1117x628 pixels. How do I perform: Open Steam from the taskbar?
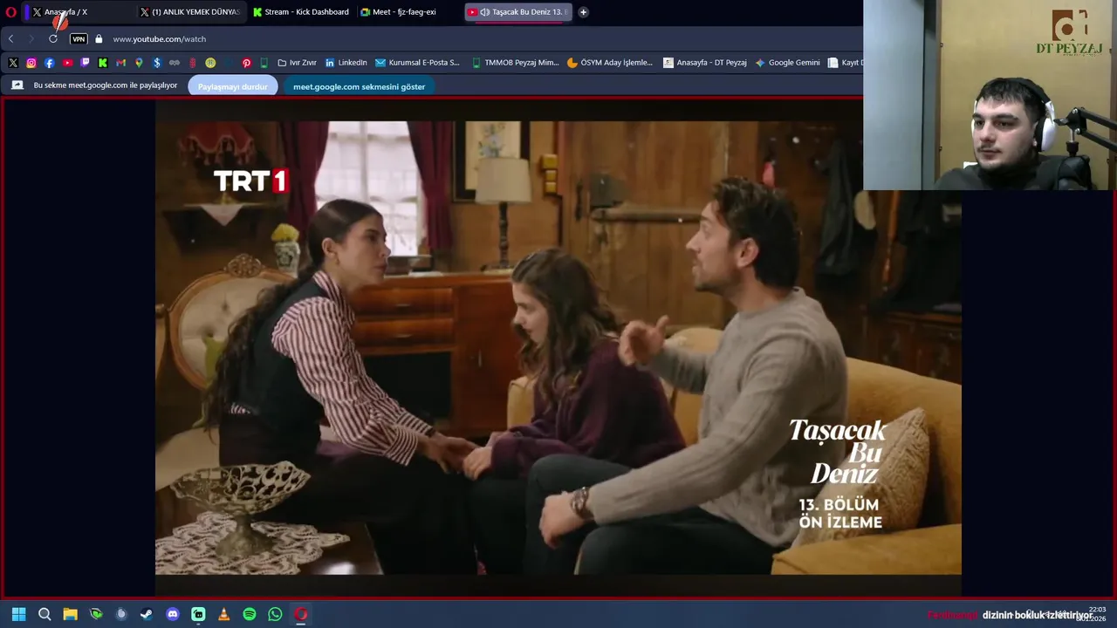147,614
